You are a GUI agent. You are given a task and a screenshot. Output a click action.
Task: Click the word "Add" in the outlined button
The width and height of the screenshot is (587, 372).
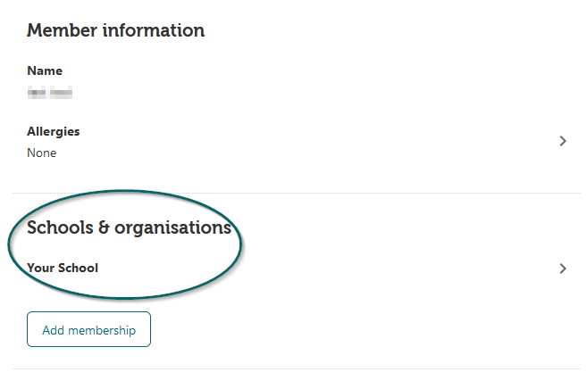click(53, 330)
